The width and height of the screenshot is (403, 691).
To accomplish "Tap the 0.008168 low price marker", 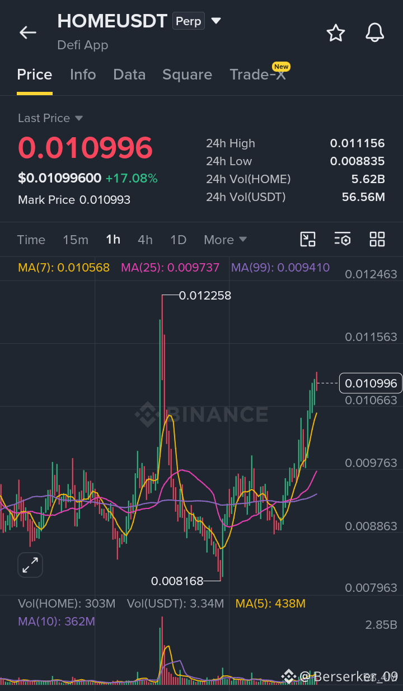I will click(x=177, y=581).
